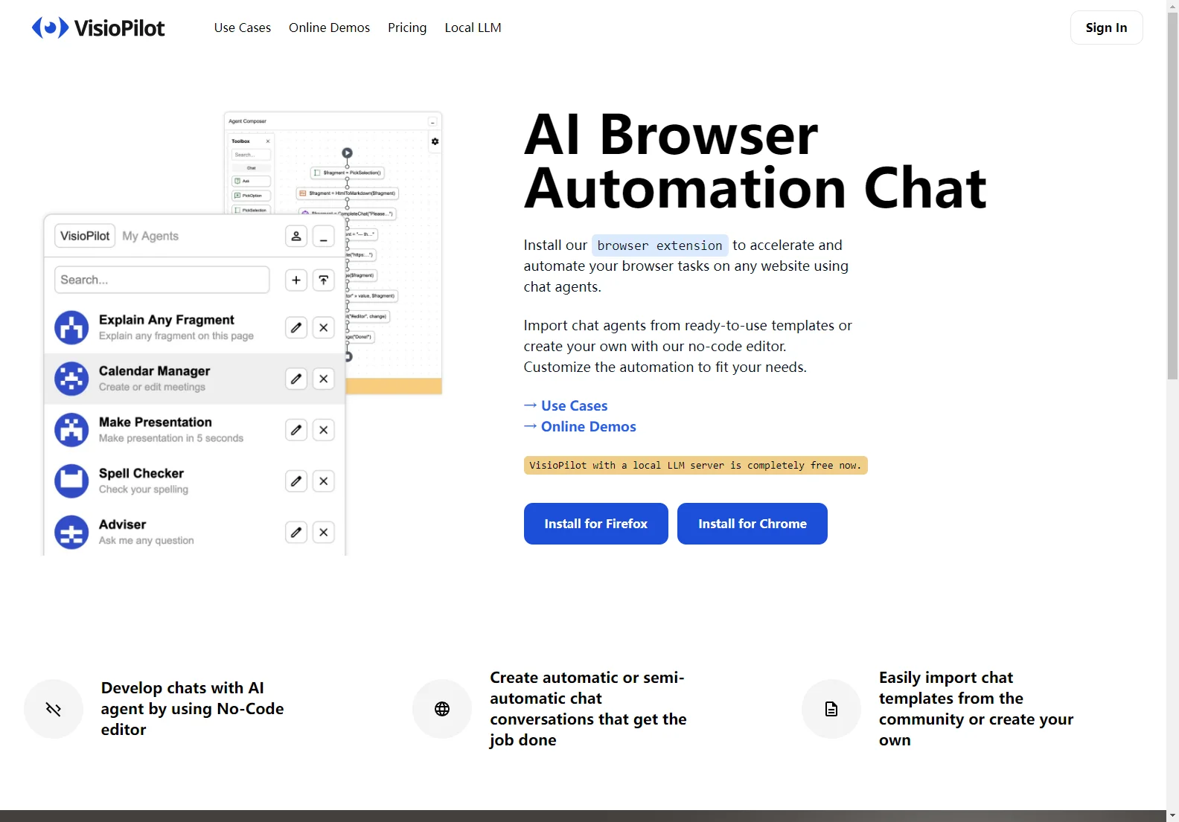The image size is (1179, 822).
Task: Minimize the Agent Composer window
Action: tap(432, 121)
